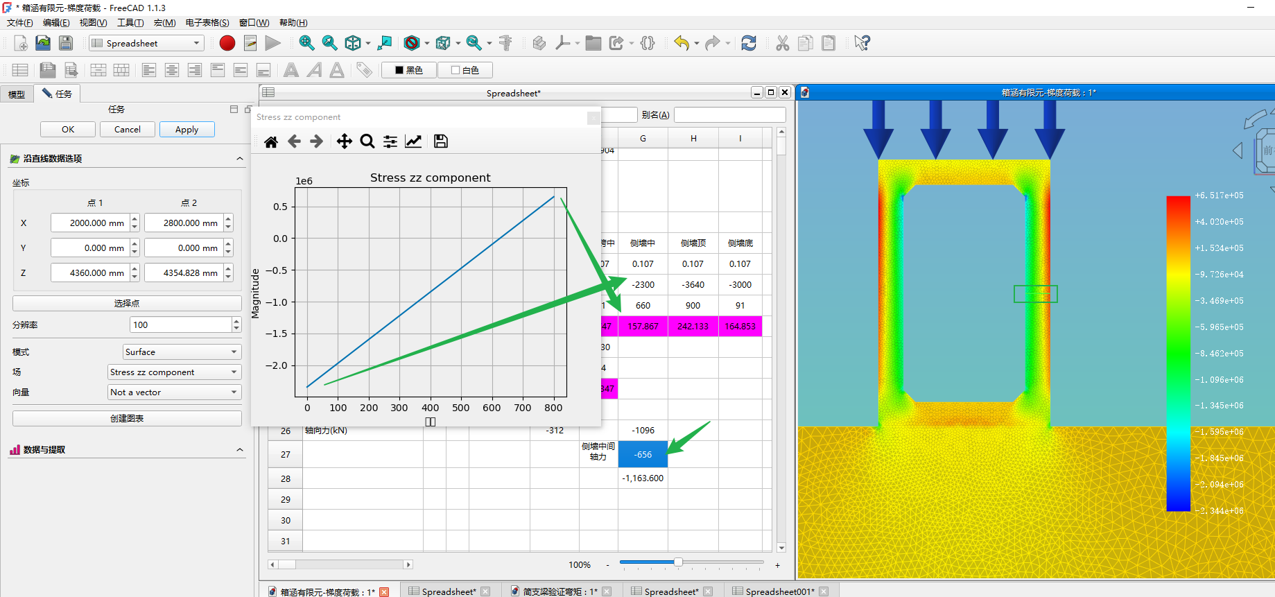Align cell text left icon
Viewport: 1275px width, 597px height.
(149, 70)
